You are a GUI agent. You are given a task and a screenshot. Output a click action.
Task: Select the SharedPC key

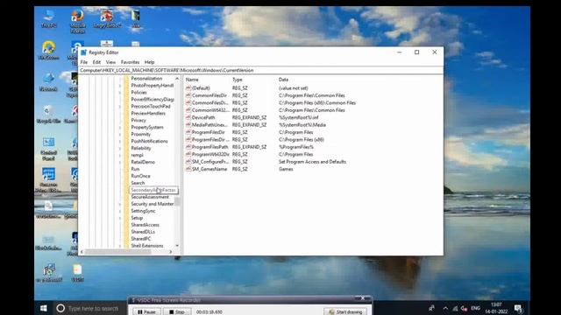(x=140, y=239)
